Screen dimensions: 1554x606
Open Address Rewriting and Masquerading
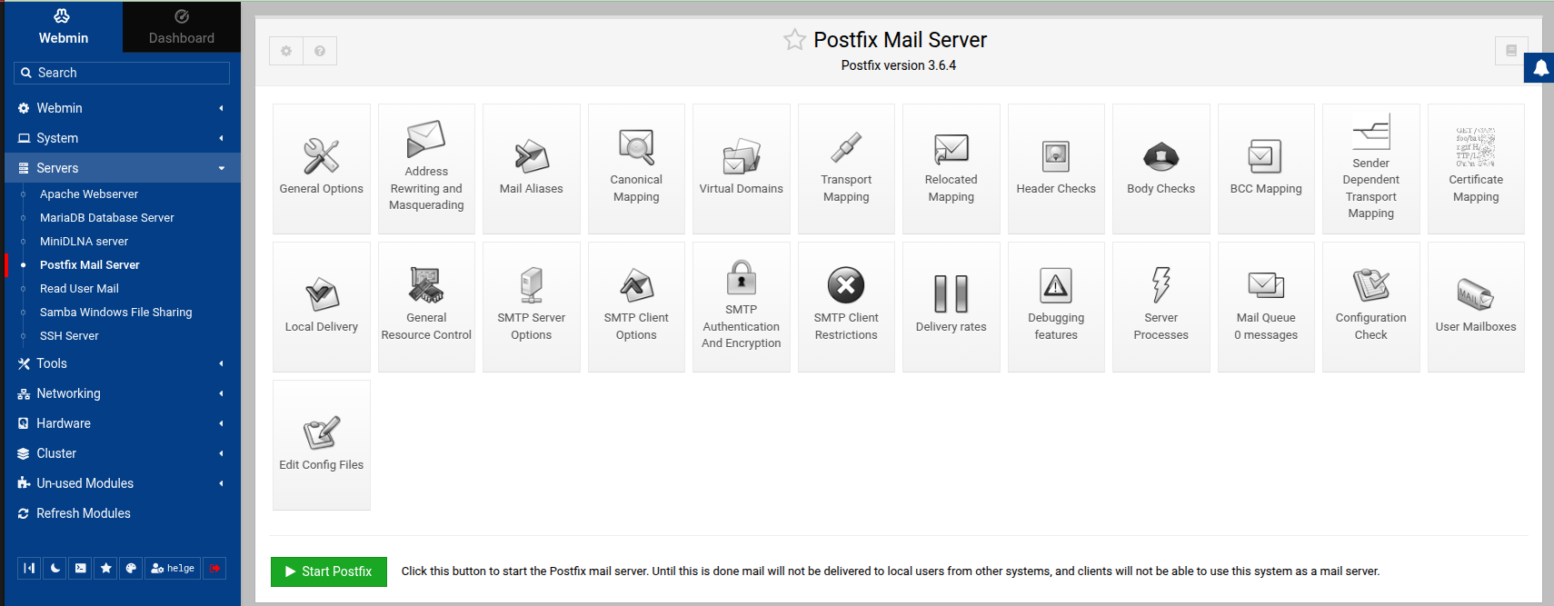[426, 168]
